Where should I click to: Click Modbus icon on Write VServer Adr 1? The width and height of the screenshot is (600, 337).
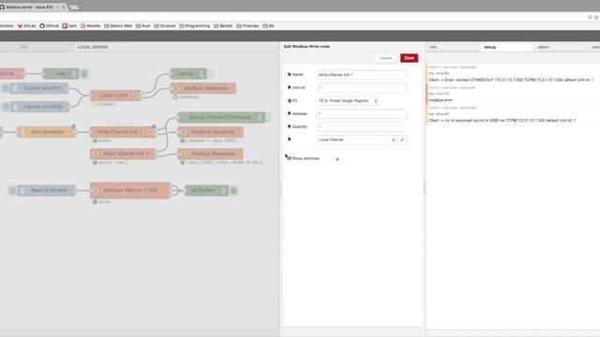click(x=150, y=132)
